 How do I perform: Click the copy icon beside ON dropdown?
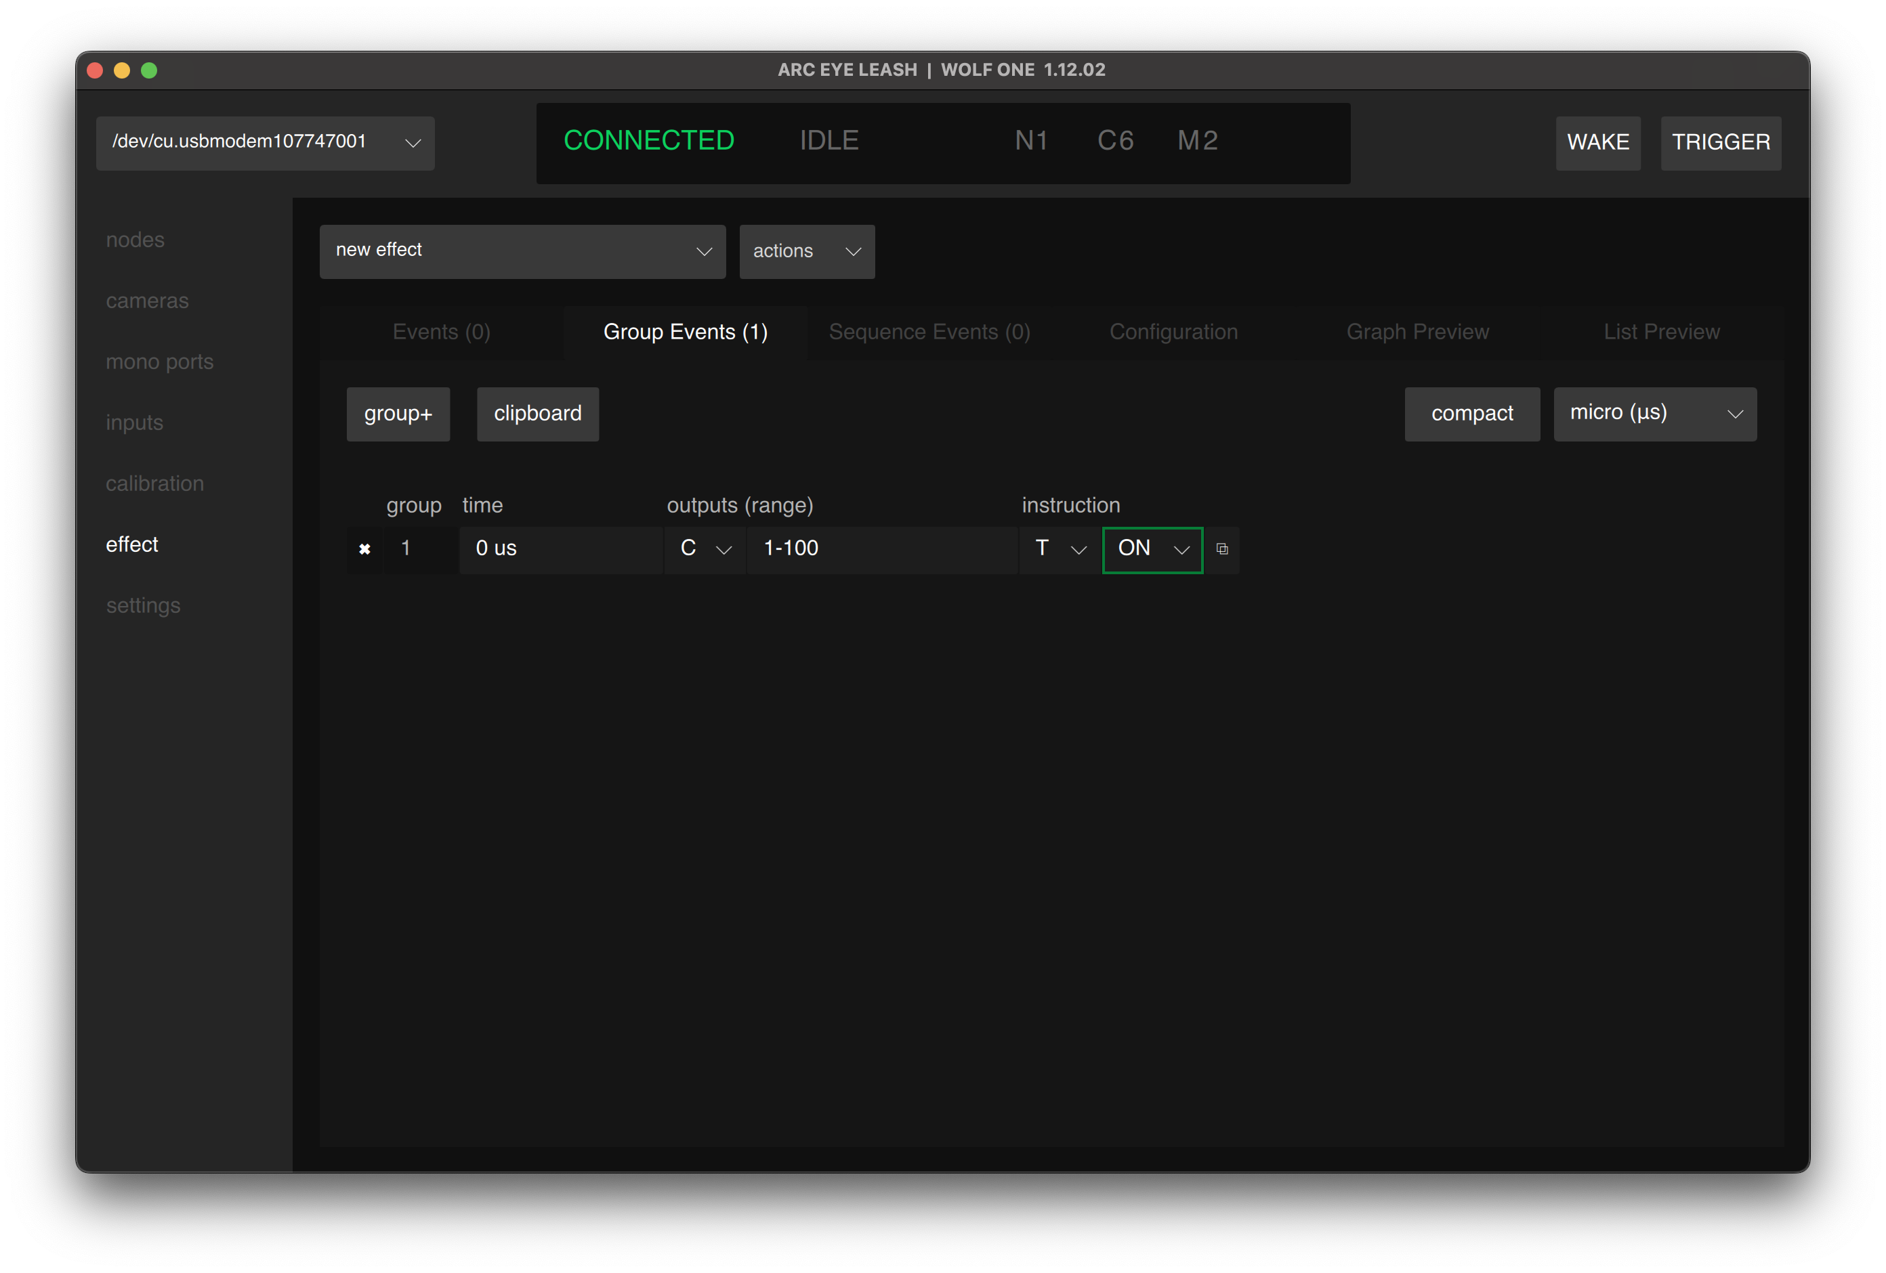(x=1221, y=549)
